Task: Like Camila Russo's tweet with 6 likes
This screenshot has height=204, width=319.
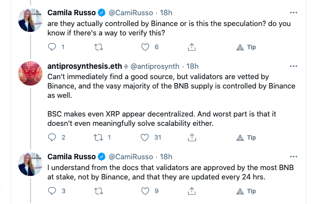Action: 145,47
